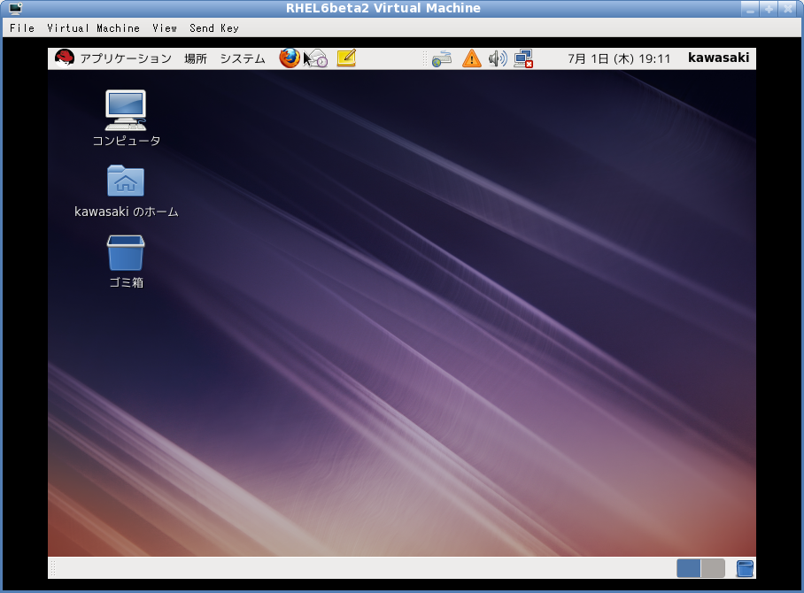The height and width of the screenshot is (593, 804).
Task: Open the sticky notes panel icon
Action: [346, 58]
